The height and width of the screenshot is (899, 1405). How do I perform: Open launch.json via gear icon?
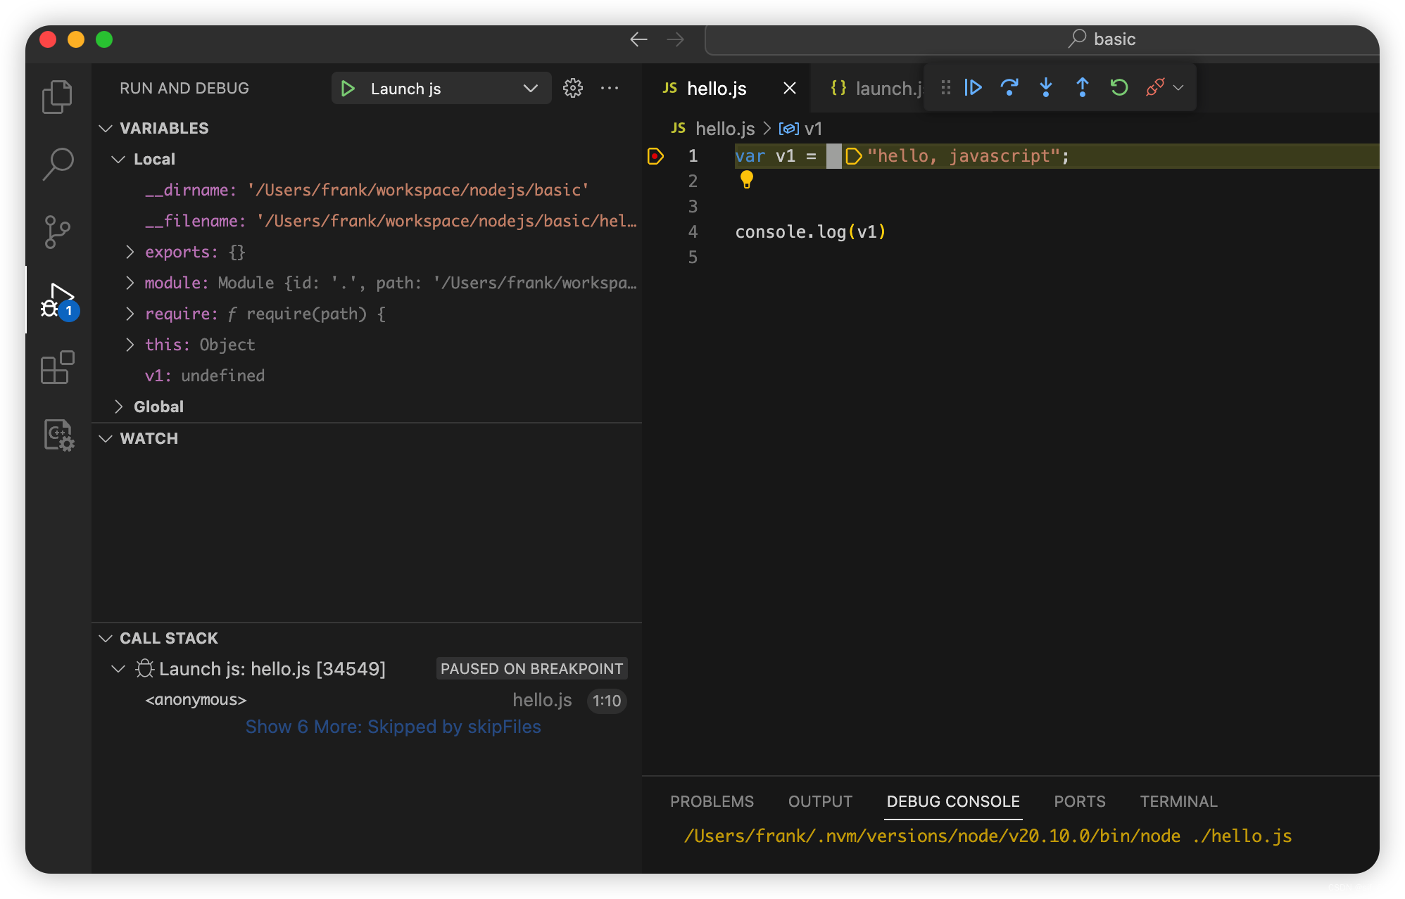[x=573, y=88]
